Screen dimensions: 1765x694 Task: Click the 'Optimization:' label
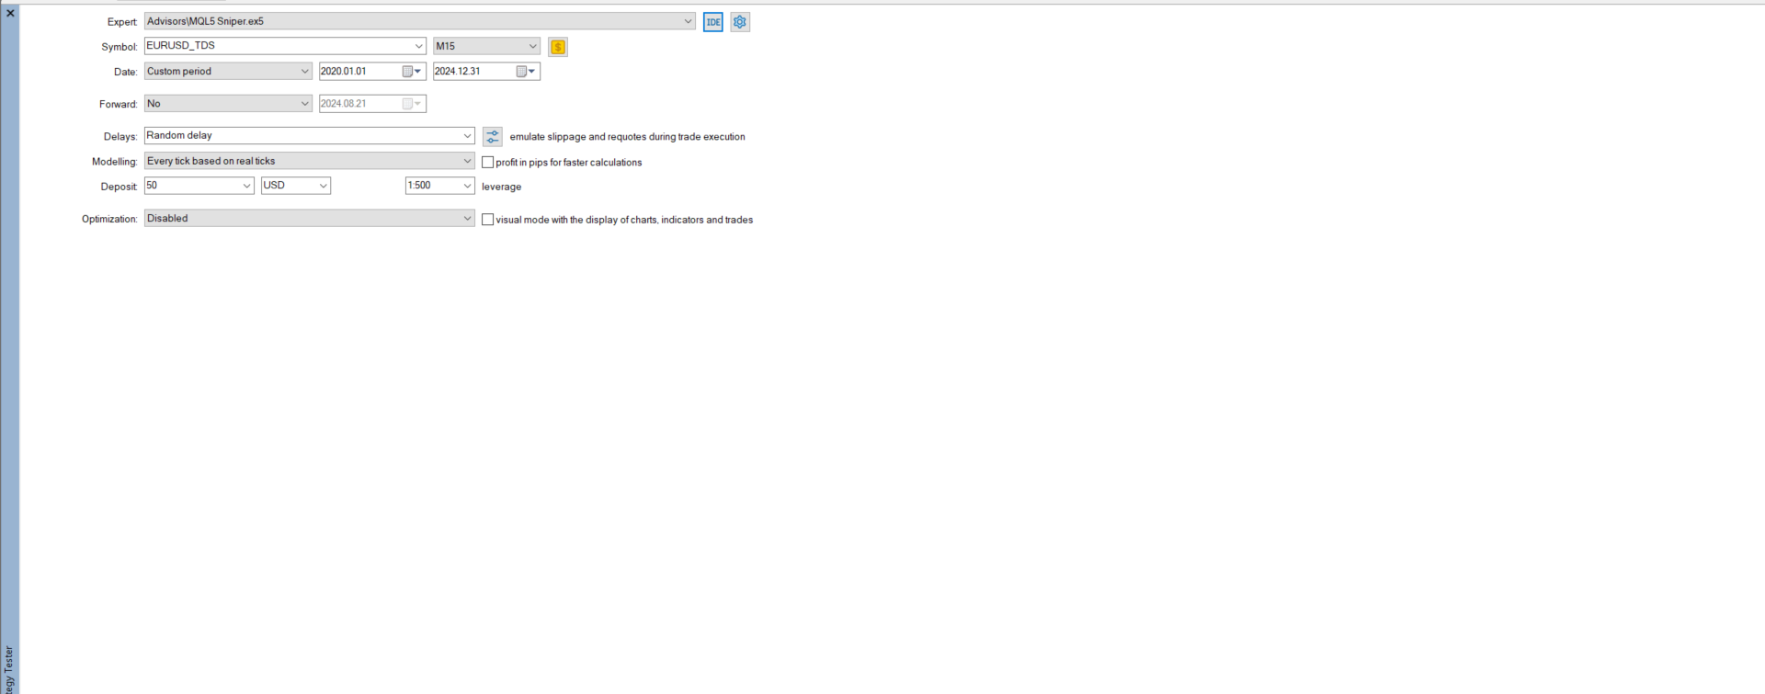point(109,220)
